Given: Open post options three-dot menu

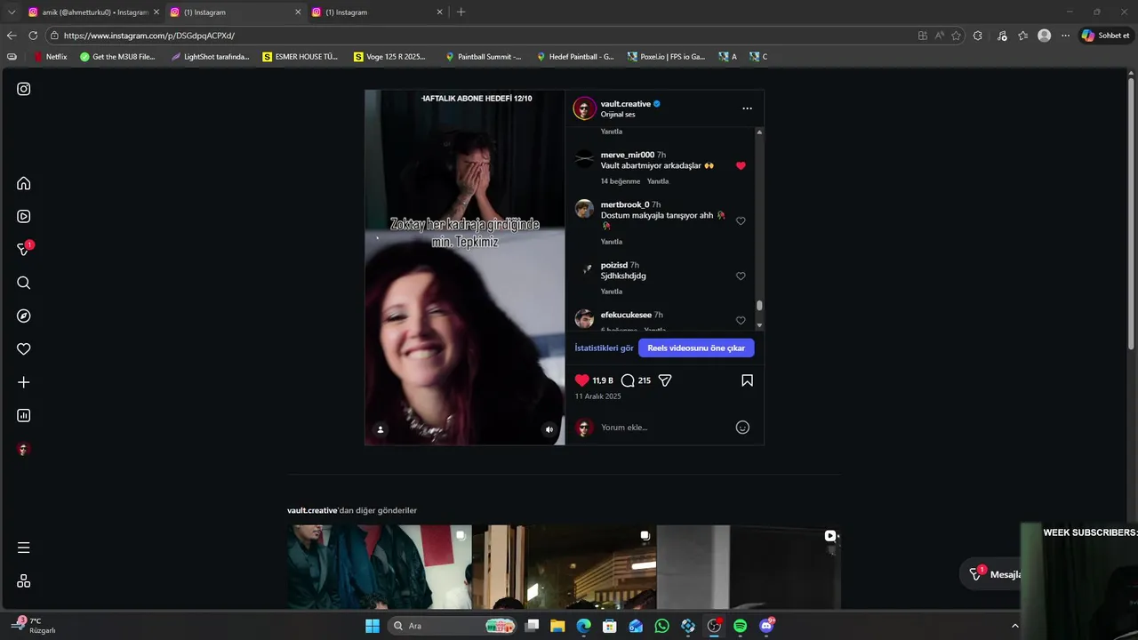Looking at the screenshot, I should point(747,108).
